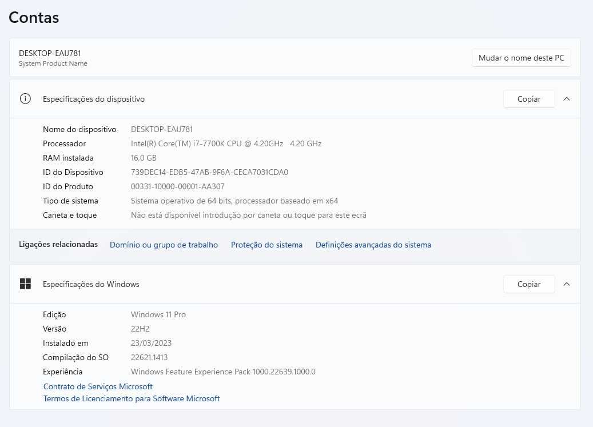
Task: Select product ID 00331-10000-00001-AA307
Action: click(178, 187)
